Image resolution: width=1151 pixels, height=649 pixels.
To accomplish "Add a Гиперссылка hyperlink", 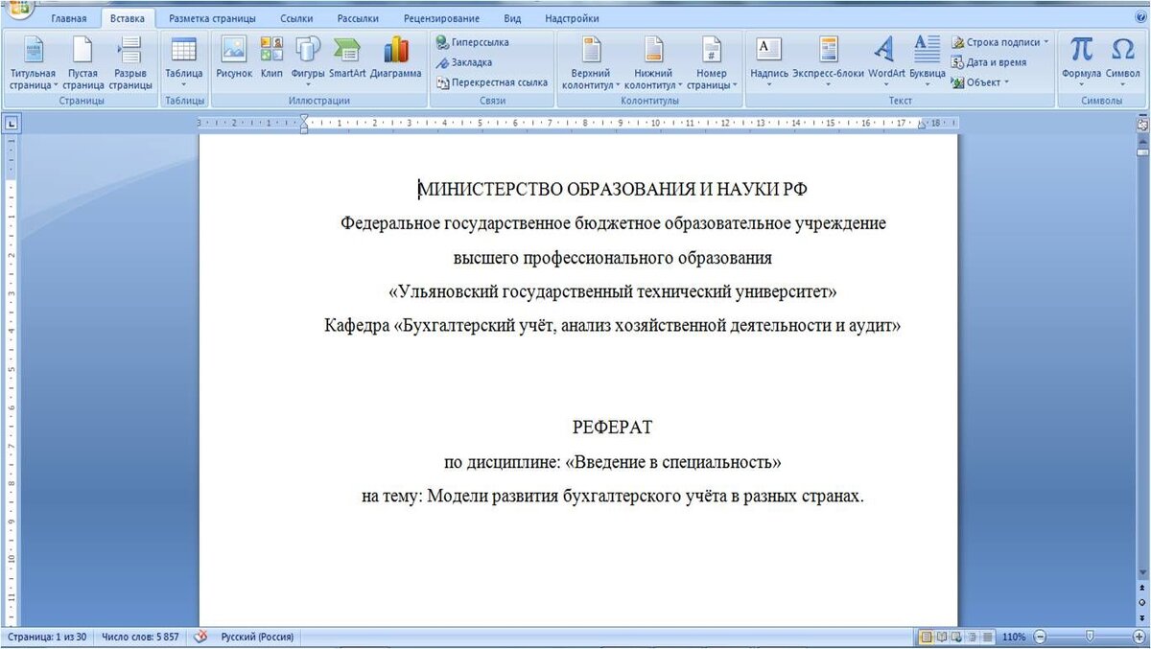I will pyautogui.click(x=473, y=42).
